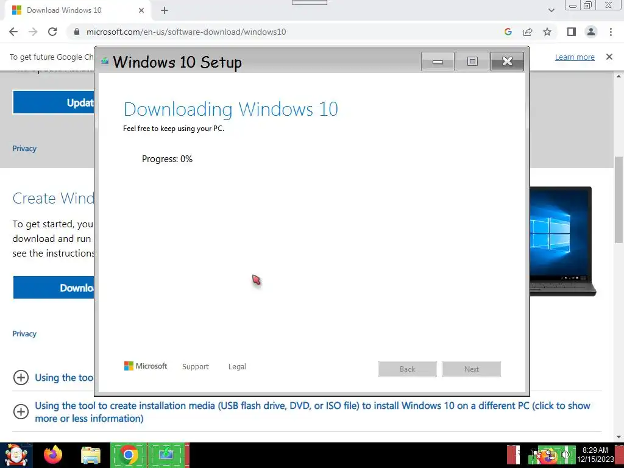The width and height of the screenshot is (624, 468).
Task: Click the greyed Back button in Setup
Action: click(x=408, y=369)
